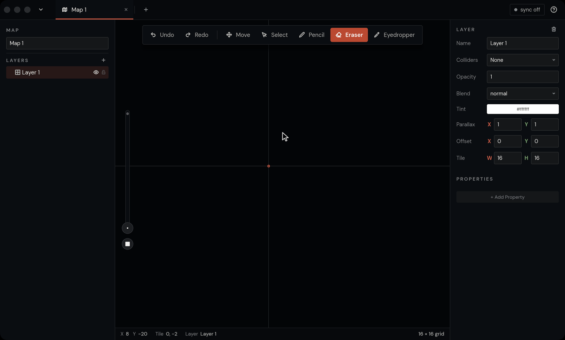This screenshot has height=340, width=565.
Task: Open the Blend mode dropdown
Action: tap(523, 94)
